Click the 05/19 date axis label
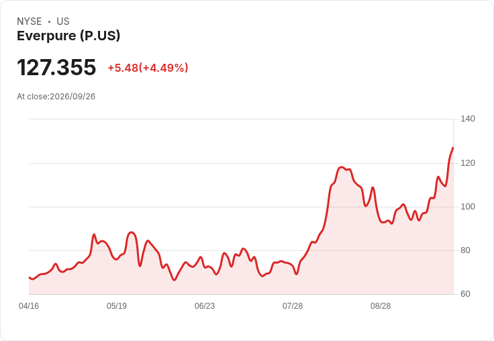The height and width of the screenshot is (341, 494). pyautogui.click(x=117, y=305)
